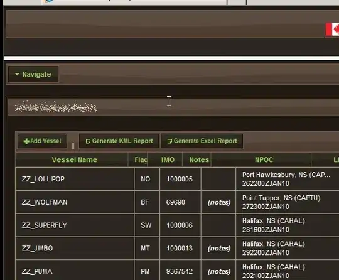Open notes link for ZZ_PUMA
This screenshot has width=339, height=280.
coord(219,272)
